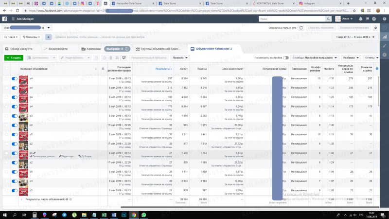The width and height of the screenshot is (389, 219).
Task: Open Excel from the taskbar
Action: point(104,215)
